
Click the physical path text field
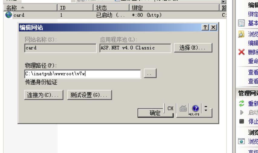(82, 74)
